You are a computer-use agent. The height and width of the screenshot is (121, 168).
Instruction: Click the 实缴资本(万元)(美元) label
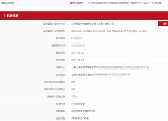point(54,89)
